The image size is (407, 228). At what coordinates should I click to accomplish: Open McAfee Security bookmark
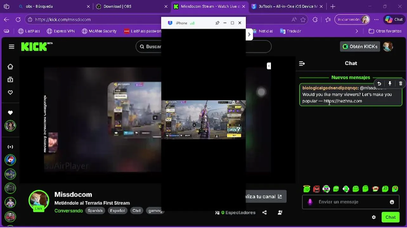click(99, 31)
